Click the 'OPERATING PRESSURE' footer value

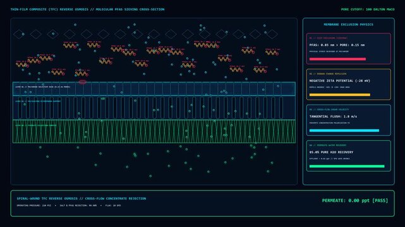tap(34, 206)
